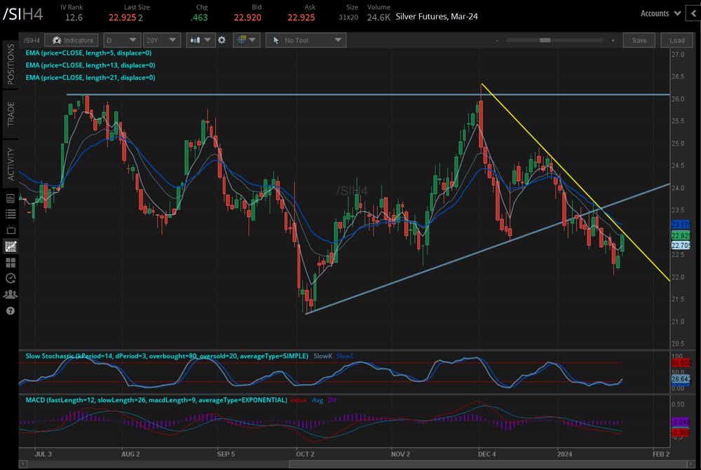
Task: Click the scrollbar left arrow at bottom
Action: point(22,464)
